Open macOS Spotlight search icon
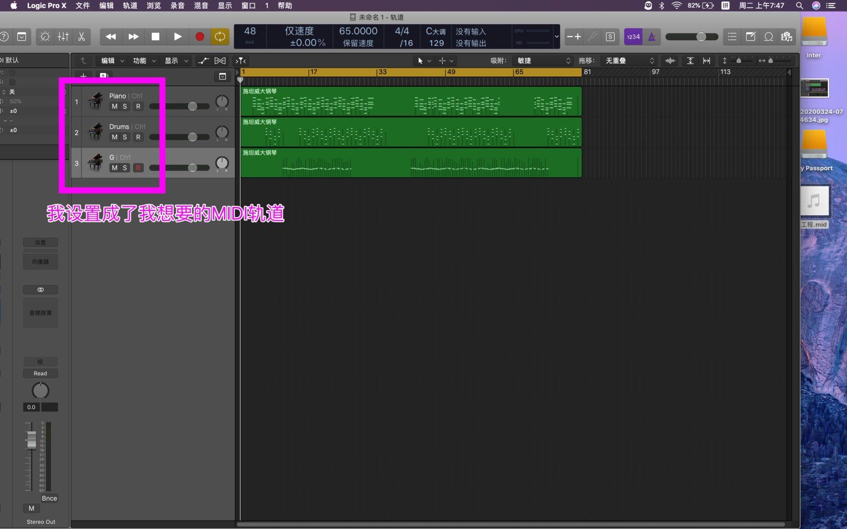 (x=799, y=5)
